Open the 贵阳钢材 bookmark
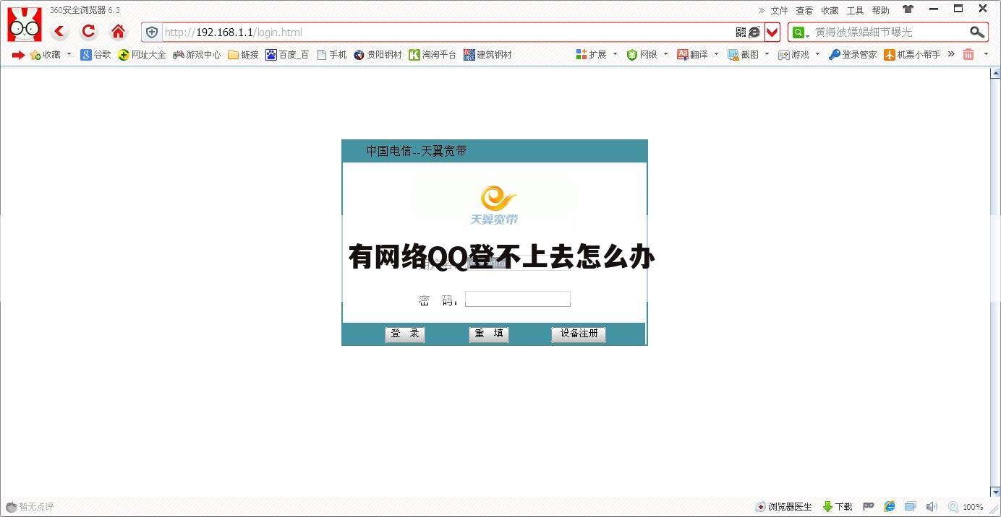Screen dimensions: 1001x517 [378, 55]
